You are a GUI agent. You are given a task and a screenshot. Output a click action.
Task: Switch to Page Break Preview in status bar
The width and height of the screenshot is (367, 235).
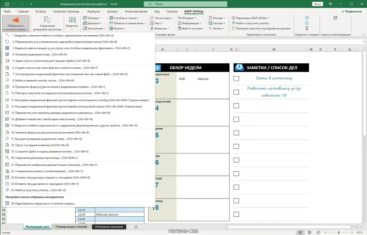click(318, 232)
